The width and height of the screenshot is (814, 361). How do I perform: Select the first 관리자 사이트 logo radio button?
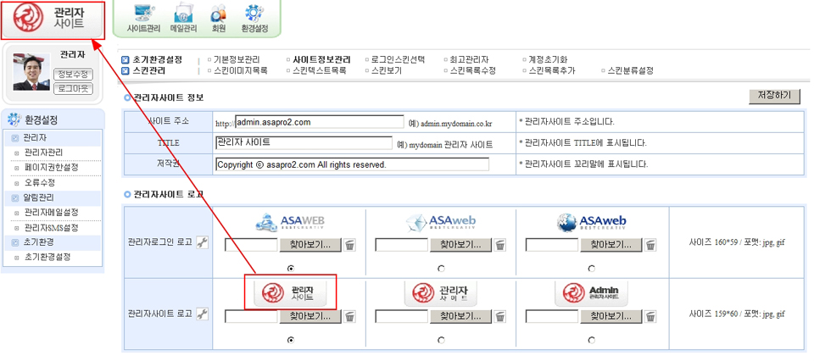click(x=291, y=340)
